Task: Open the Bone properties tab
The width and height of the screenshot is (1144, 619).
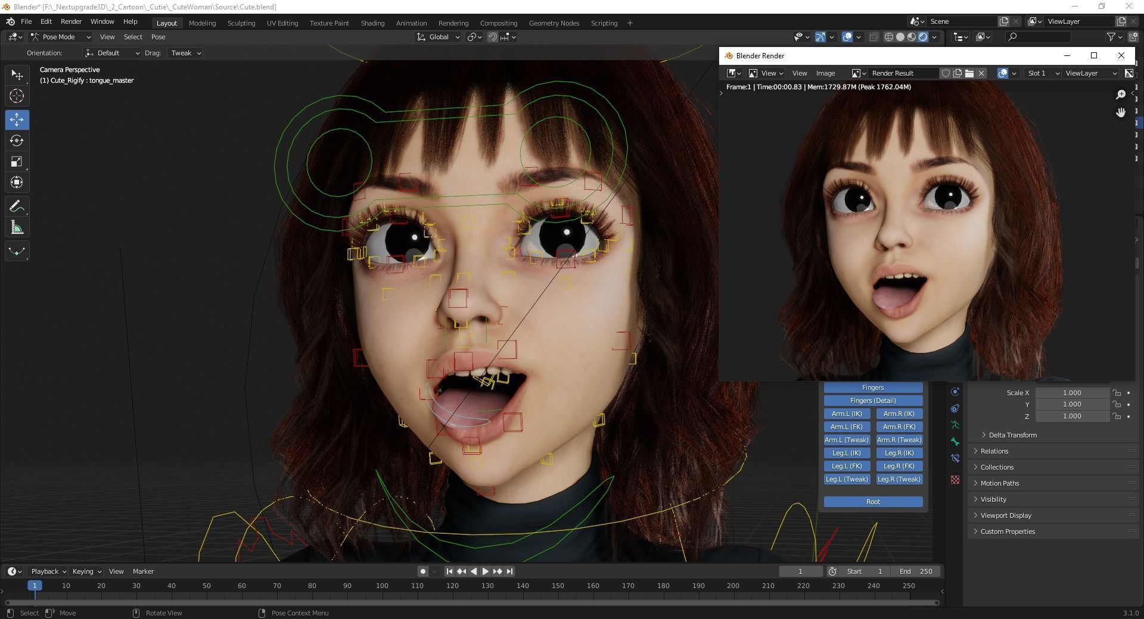Action: pyautogui.click(x=955, y=442)
